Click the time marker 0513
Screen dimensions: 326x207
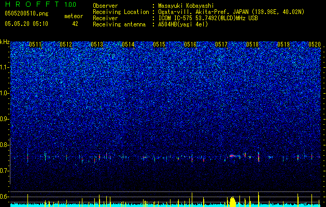[x=97, y=45]
